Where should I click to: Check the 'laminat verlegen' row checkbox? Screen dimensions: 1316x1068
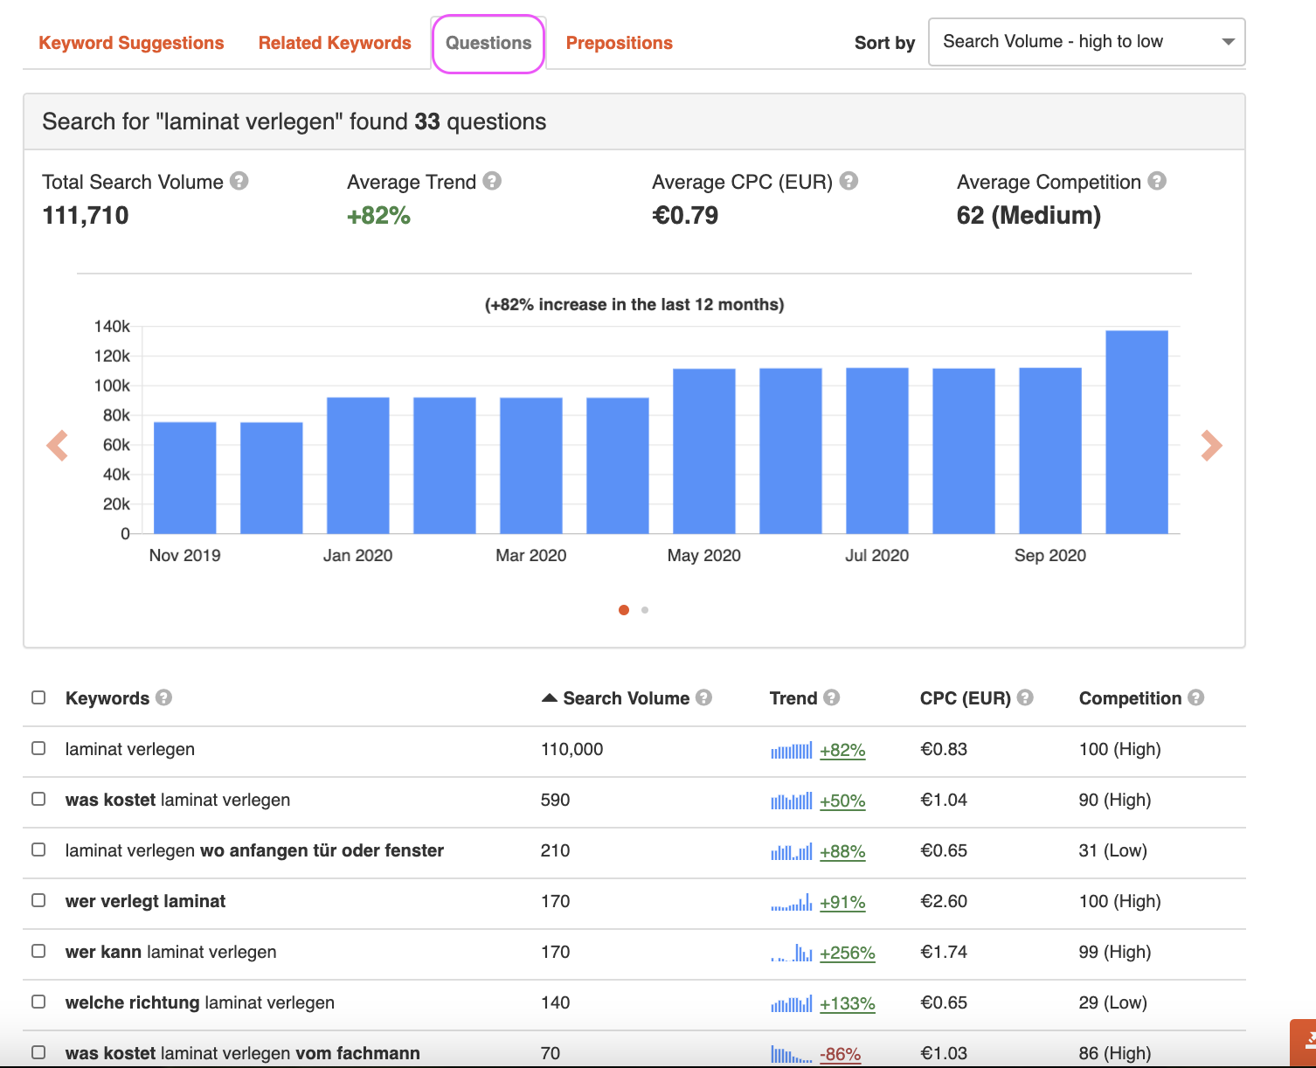coord(38,748)
